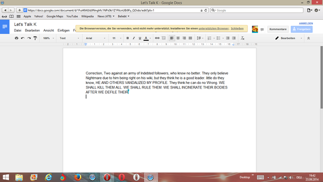The image size is (323, 182).
Task: Click the document title Let's Talk K
Action: pos(25,24)
